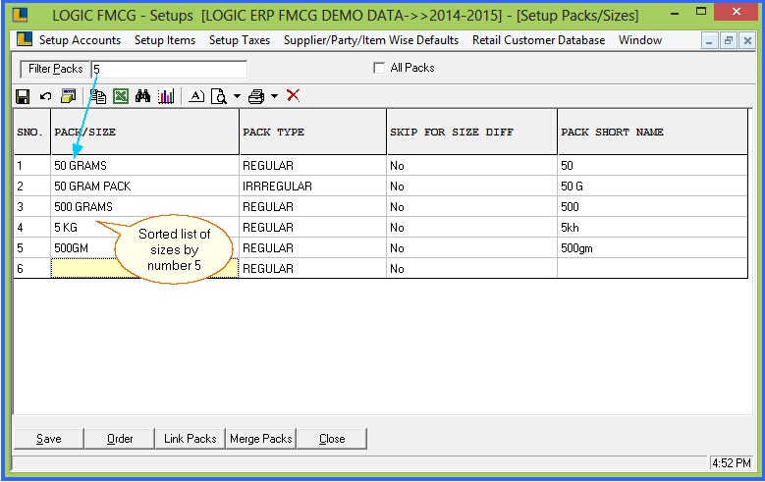Screen dimensions: 765x482
Task: Expand the print preview dropdown arrow
Action: coord(237,96)
